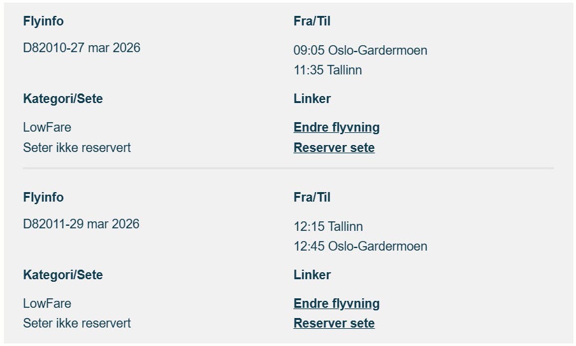The image size is (576, 346).
Task: Click the 12:45 Oslo-Gardermoen arrival line
Action: 361,246
